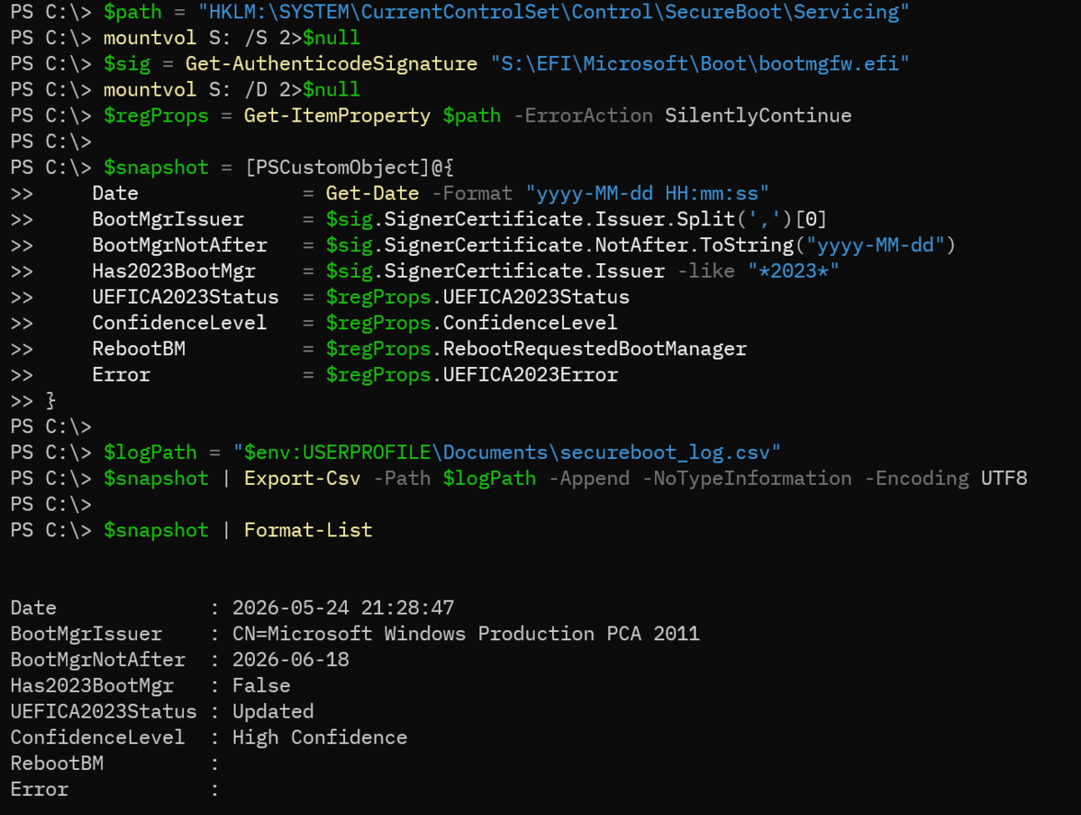Viewport: 1081px width, 815px height.
Task: Click the Get-ItemProperty cmdlet
Action: pos(337,115)
